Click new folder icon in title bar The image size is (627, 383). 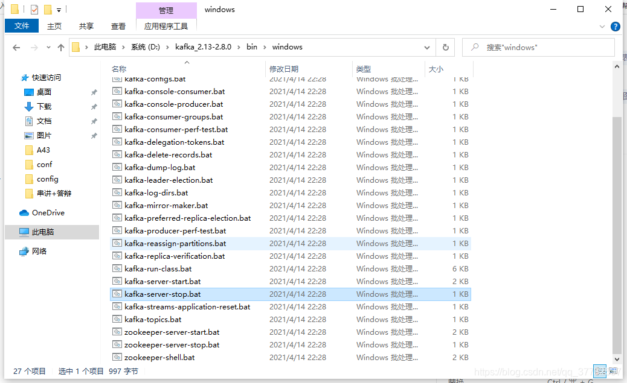(48, 9)
